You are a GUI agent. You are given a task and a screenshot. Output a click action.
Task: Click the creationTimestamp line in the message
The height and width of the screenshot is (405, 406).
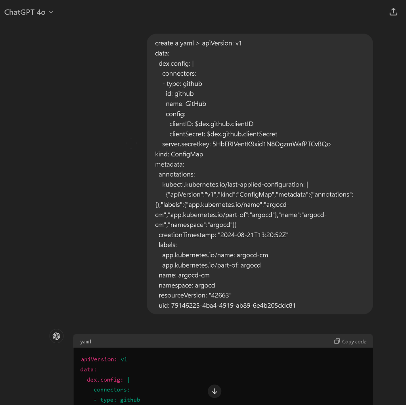coord(224,235)
